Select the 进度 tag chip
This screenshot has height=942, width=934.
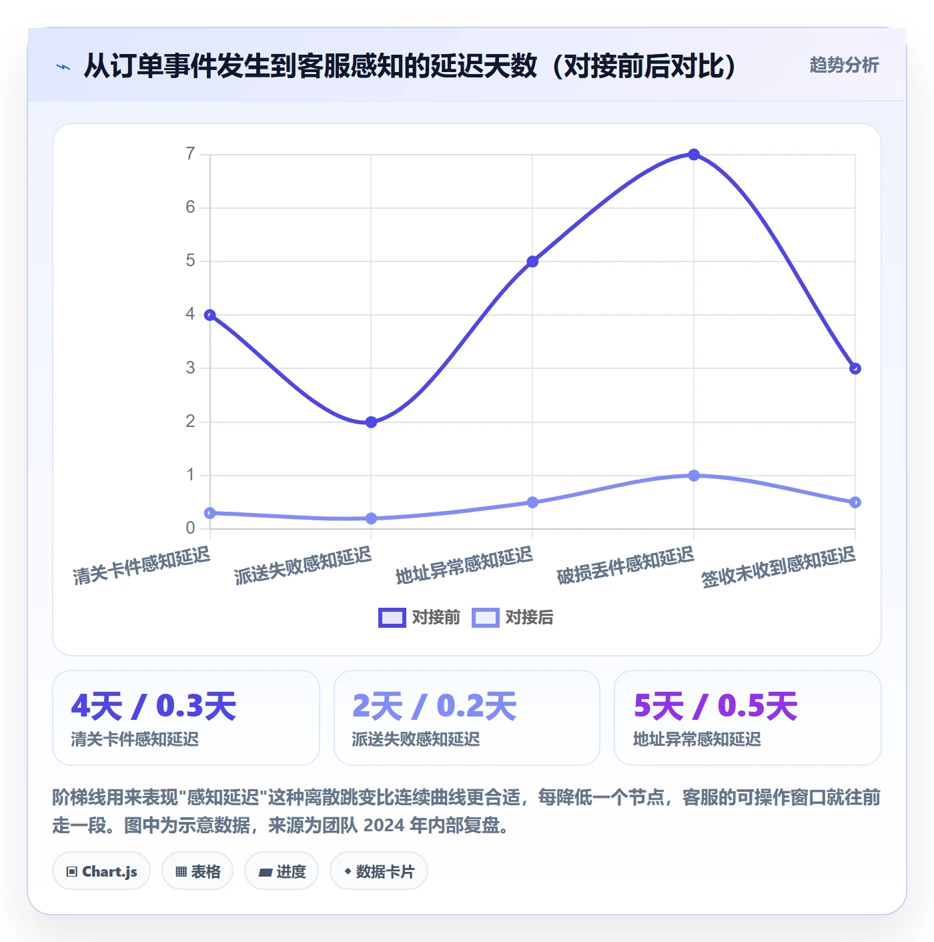282,871
